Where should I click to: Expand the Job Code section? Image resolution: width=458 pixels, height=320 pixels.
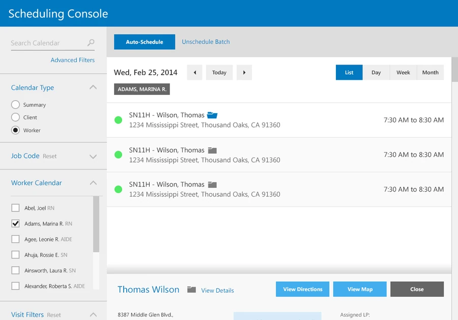click(93, 156)
